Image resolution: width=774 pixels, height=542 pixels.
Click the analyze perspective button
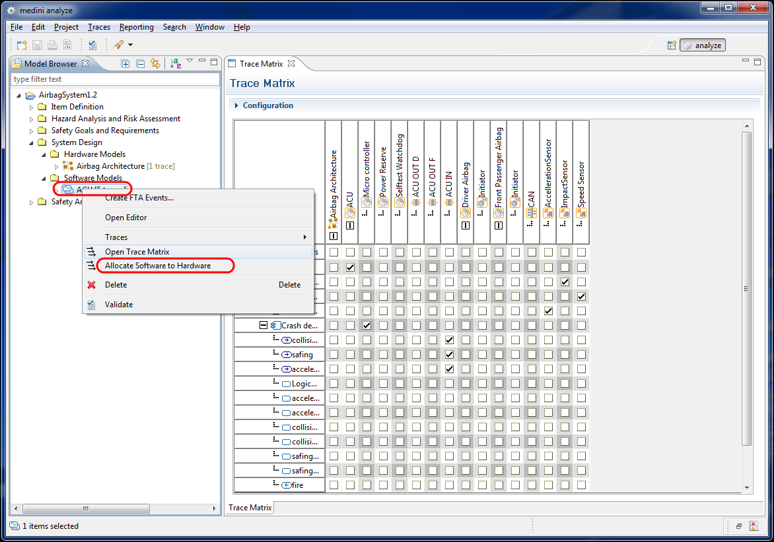coord(703,45)
